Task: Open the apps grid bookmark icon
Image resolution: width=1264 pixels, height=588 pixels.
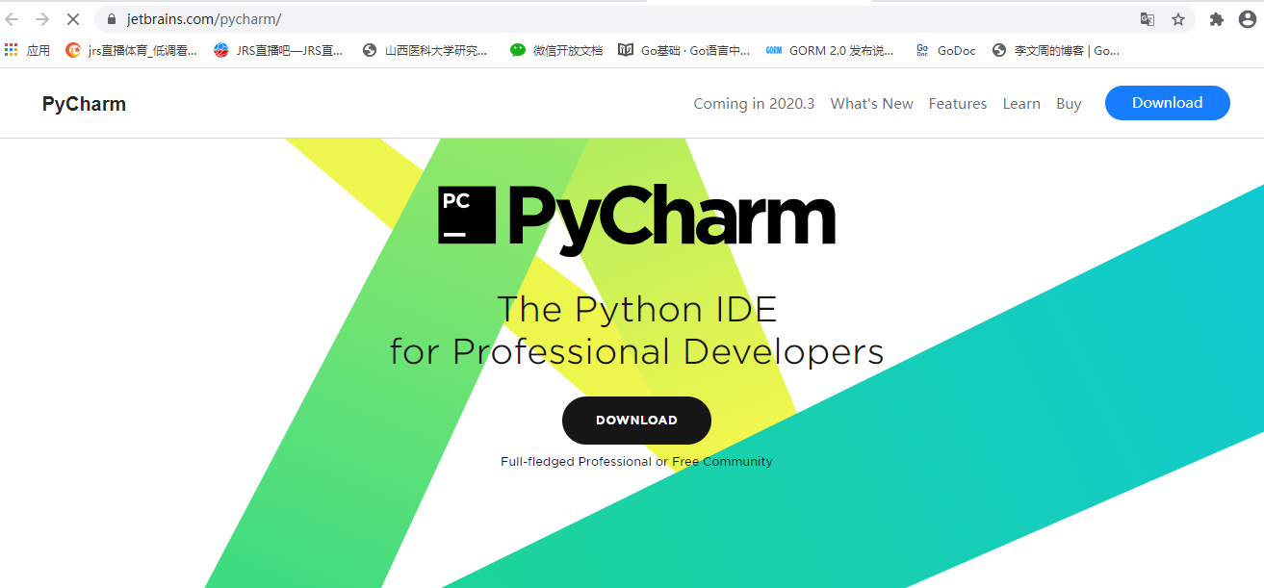Action: point(12,50)
